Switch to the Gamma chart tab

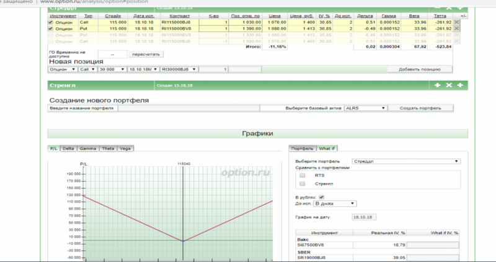[88, 148]
